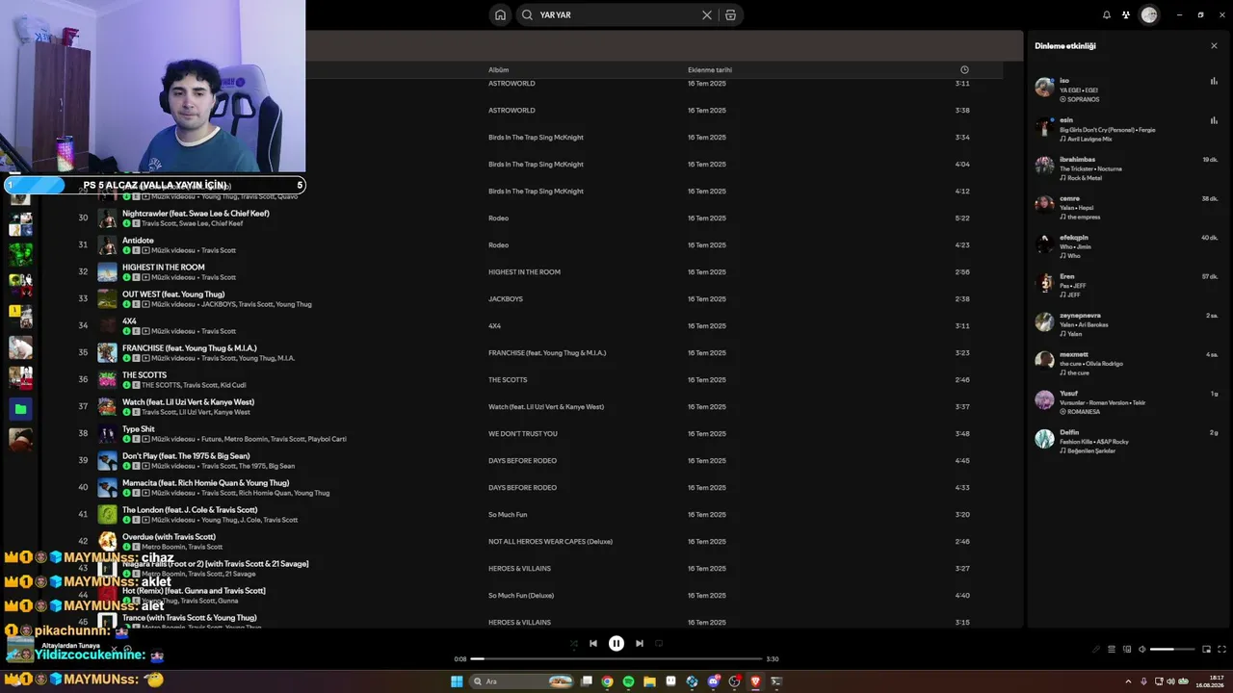This screenshot has width=1233, height=693.
Task: Select the track 'Overdue (with Travis Scott)'
Action: coord(169,537)
